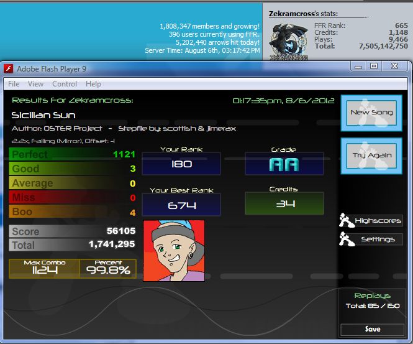
Task: Maximize the Flash Player window
Action: pos(374,66)
